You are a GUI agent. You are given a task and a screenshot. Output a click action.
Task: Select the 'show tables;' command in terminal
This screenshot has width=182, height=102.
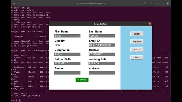(27, 10)
